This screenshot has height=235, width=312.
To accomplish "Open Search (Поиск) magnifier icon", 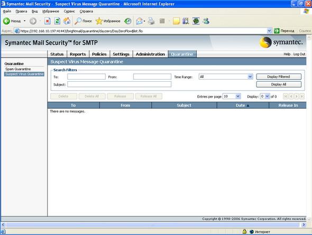I will (x=78, y=21).
